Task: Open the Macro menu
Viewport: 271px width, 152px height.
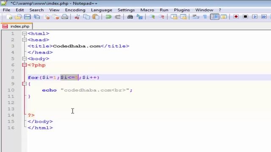Action: (147, 10)
